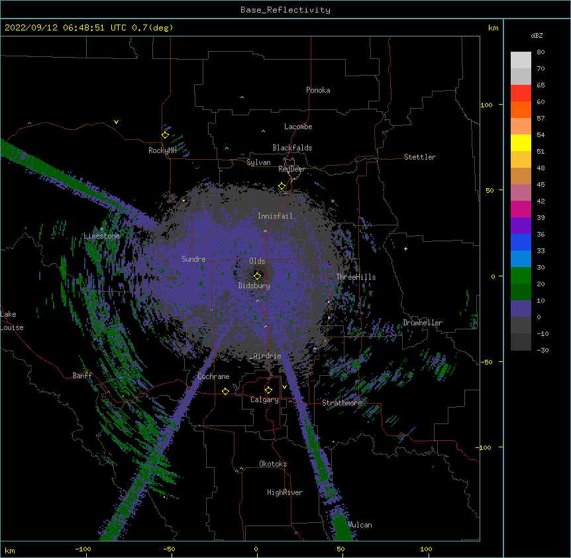The width and height of the screenshot is (571, 558).
Task: Click the RedDeer city label
Action: tap(291, 169)
